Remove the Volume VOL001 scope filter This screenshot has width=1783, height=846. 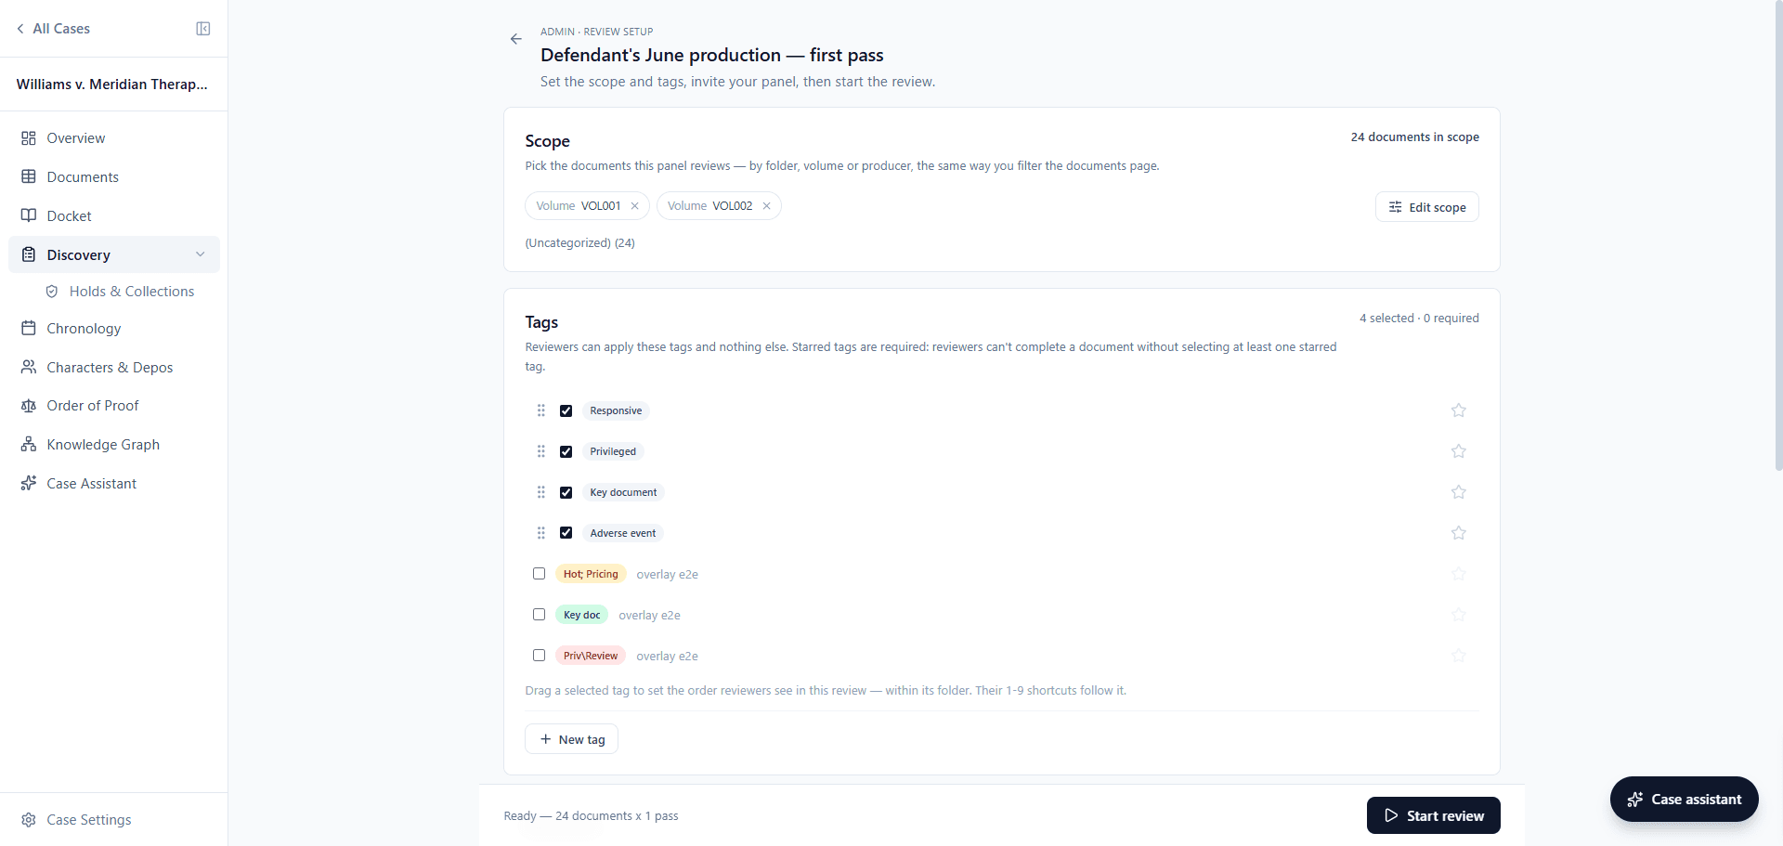point(635,206)
